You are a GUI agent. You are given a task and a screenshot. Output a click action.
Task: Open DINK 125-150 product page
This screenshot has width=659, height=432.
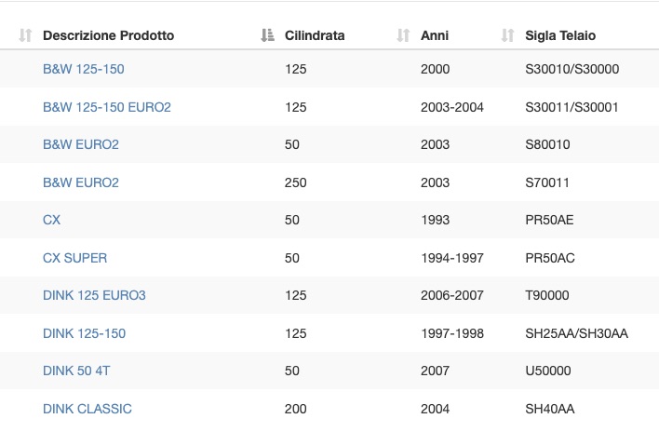coord(84,333)
